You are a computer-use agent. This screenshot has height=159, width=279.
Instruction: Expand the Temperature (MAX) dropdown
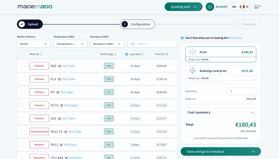[70, 44]
